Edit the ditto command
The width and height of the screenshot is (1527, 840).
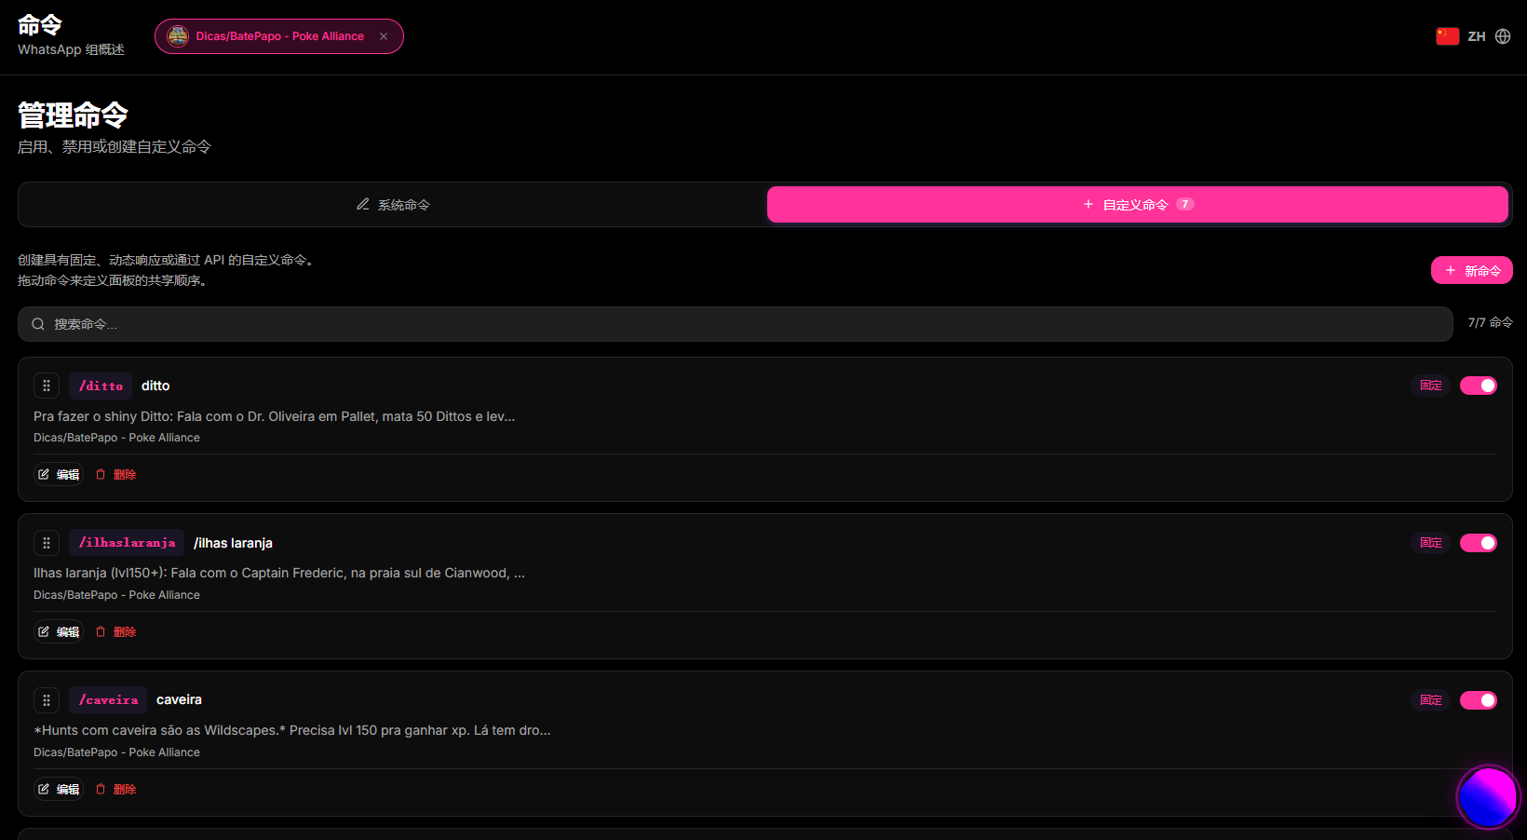point(59,474)
